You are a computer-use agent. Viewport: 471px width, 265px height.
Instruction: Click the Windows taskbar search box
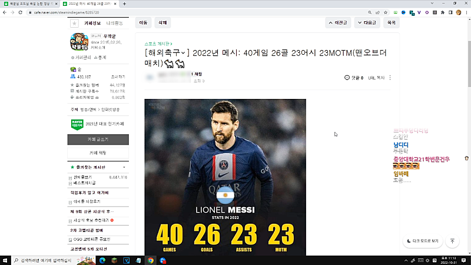56,260
